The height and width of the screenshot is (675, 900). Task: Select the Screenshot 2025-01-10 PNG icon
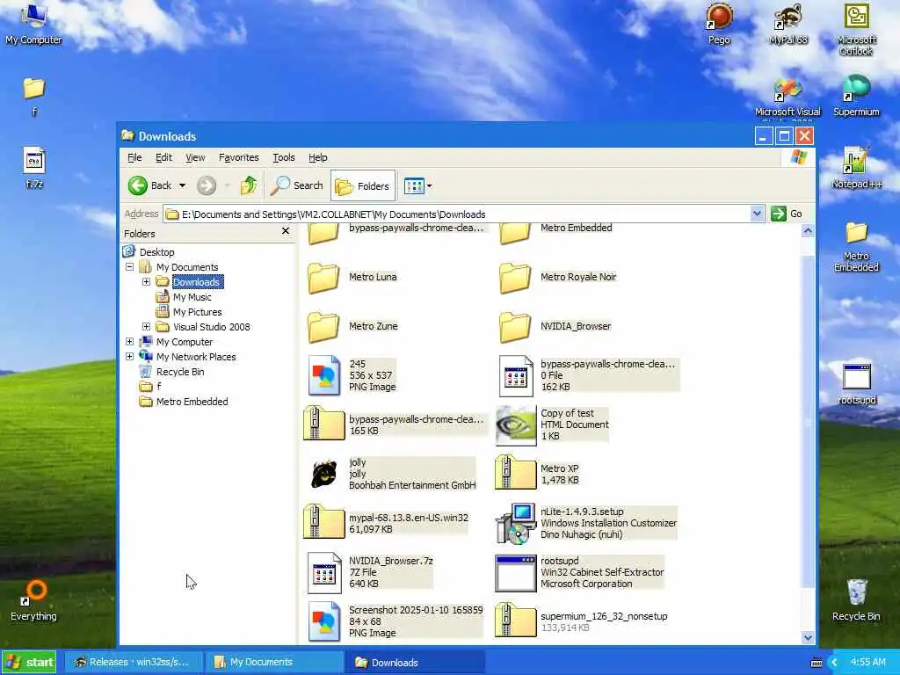(x=323, y=621)
